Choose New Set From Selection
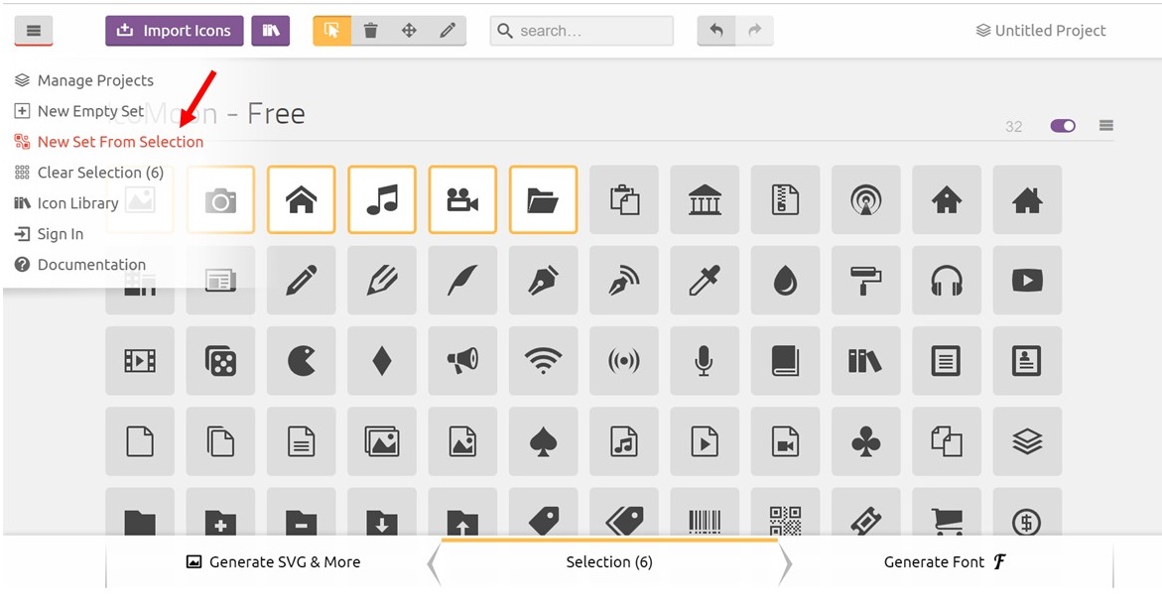Screen dimensions: 1162x607 tap(120, 142)
